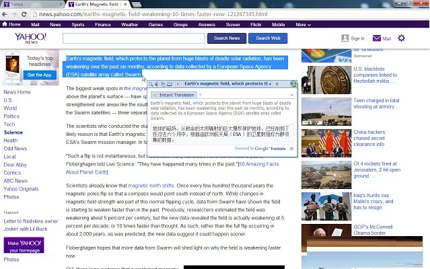This screenshot has width=430, height=269.
Task: Select the Science section in sidebar
Action: click(x=13, y=132)
